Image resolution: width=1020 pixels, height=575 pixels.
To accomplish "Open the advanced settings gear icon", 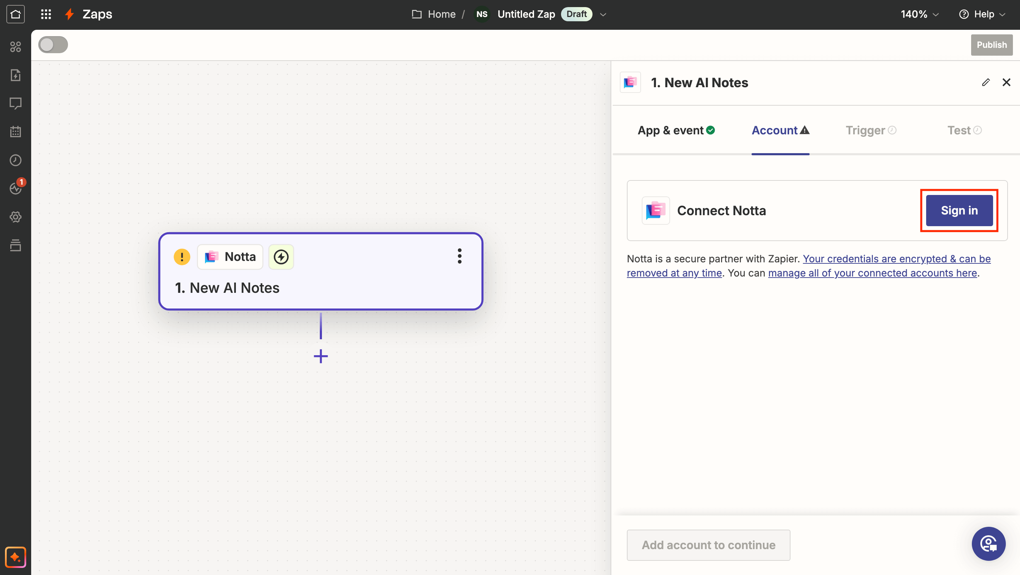I will (16, 217).
